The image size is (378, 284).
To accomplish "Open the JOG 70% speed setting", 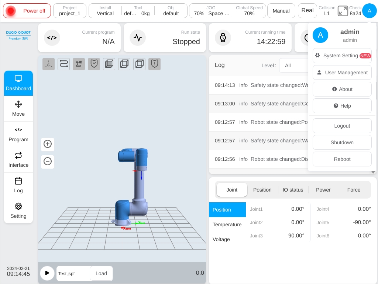I will click(x=211, y=11).
